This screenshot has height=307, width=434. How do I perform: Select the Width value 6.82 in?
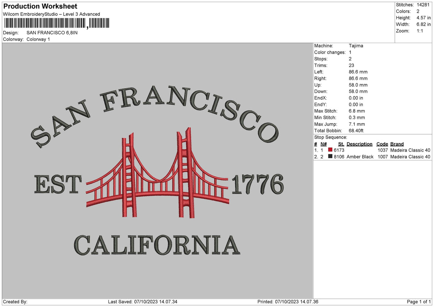[x=424, y=24]
